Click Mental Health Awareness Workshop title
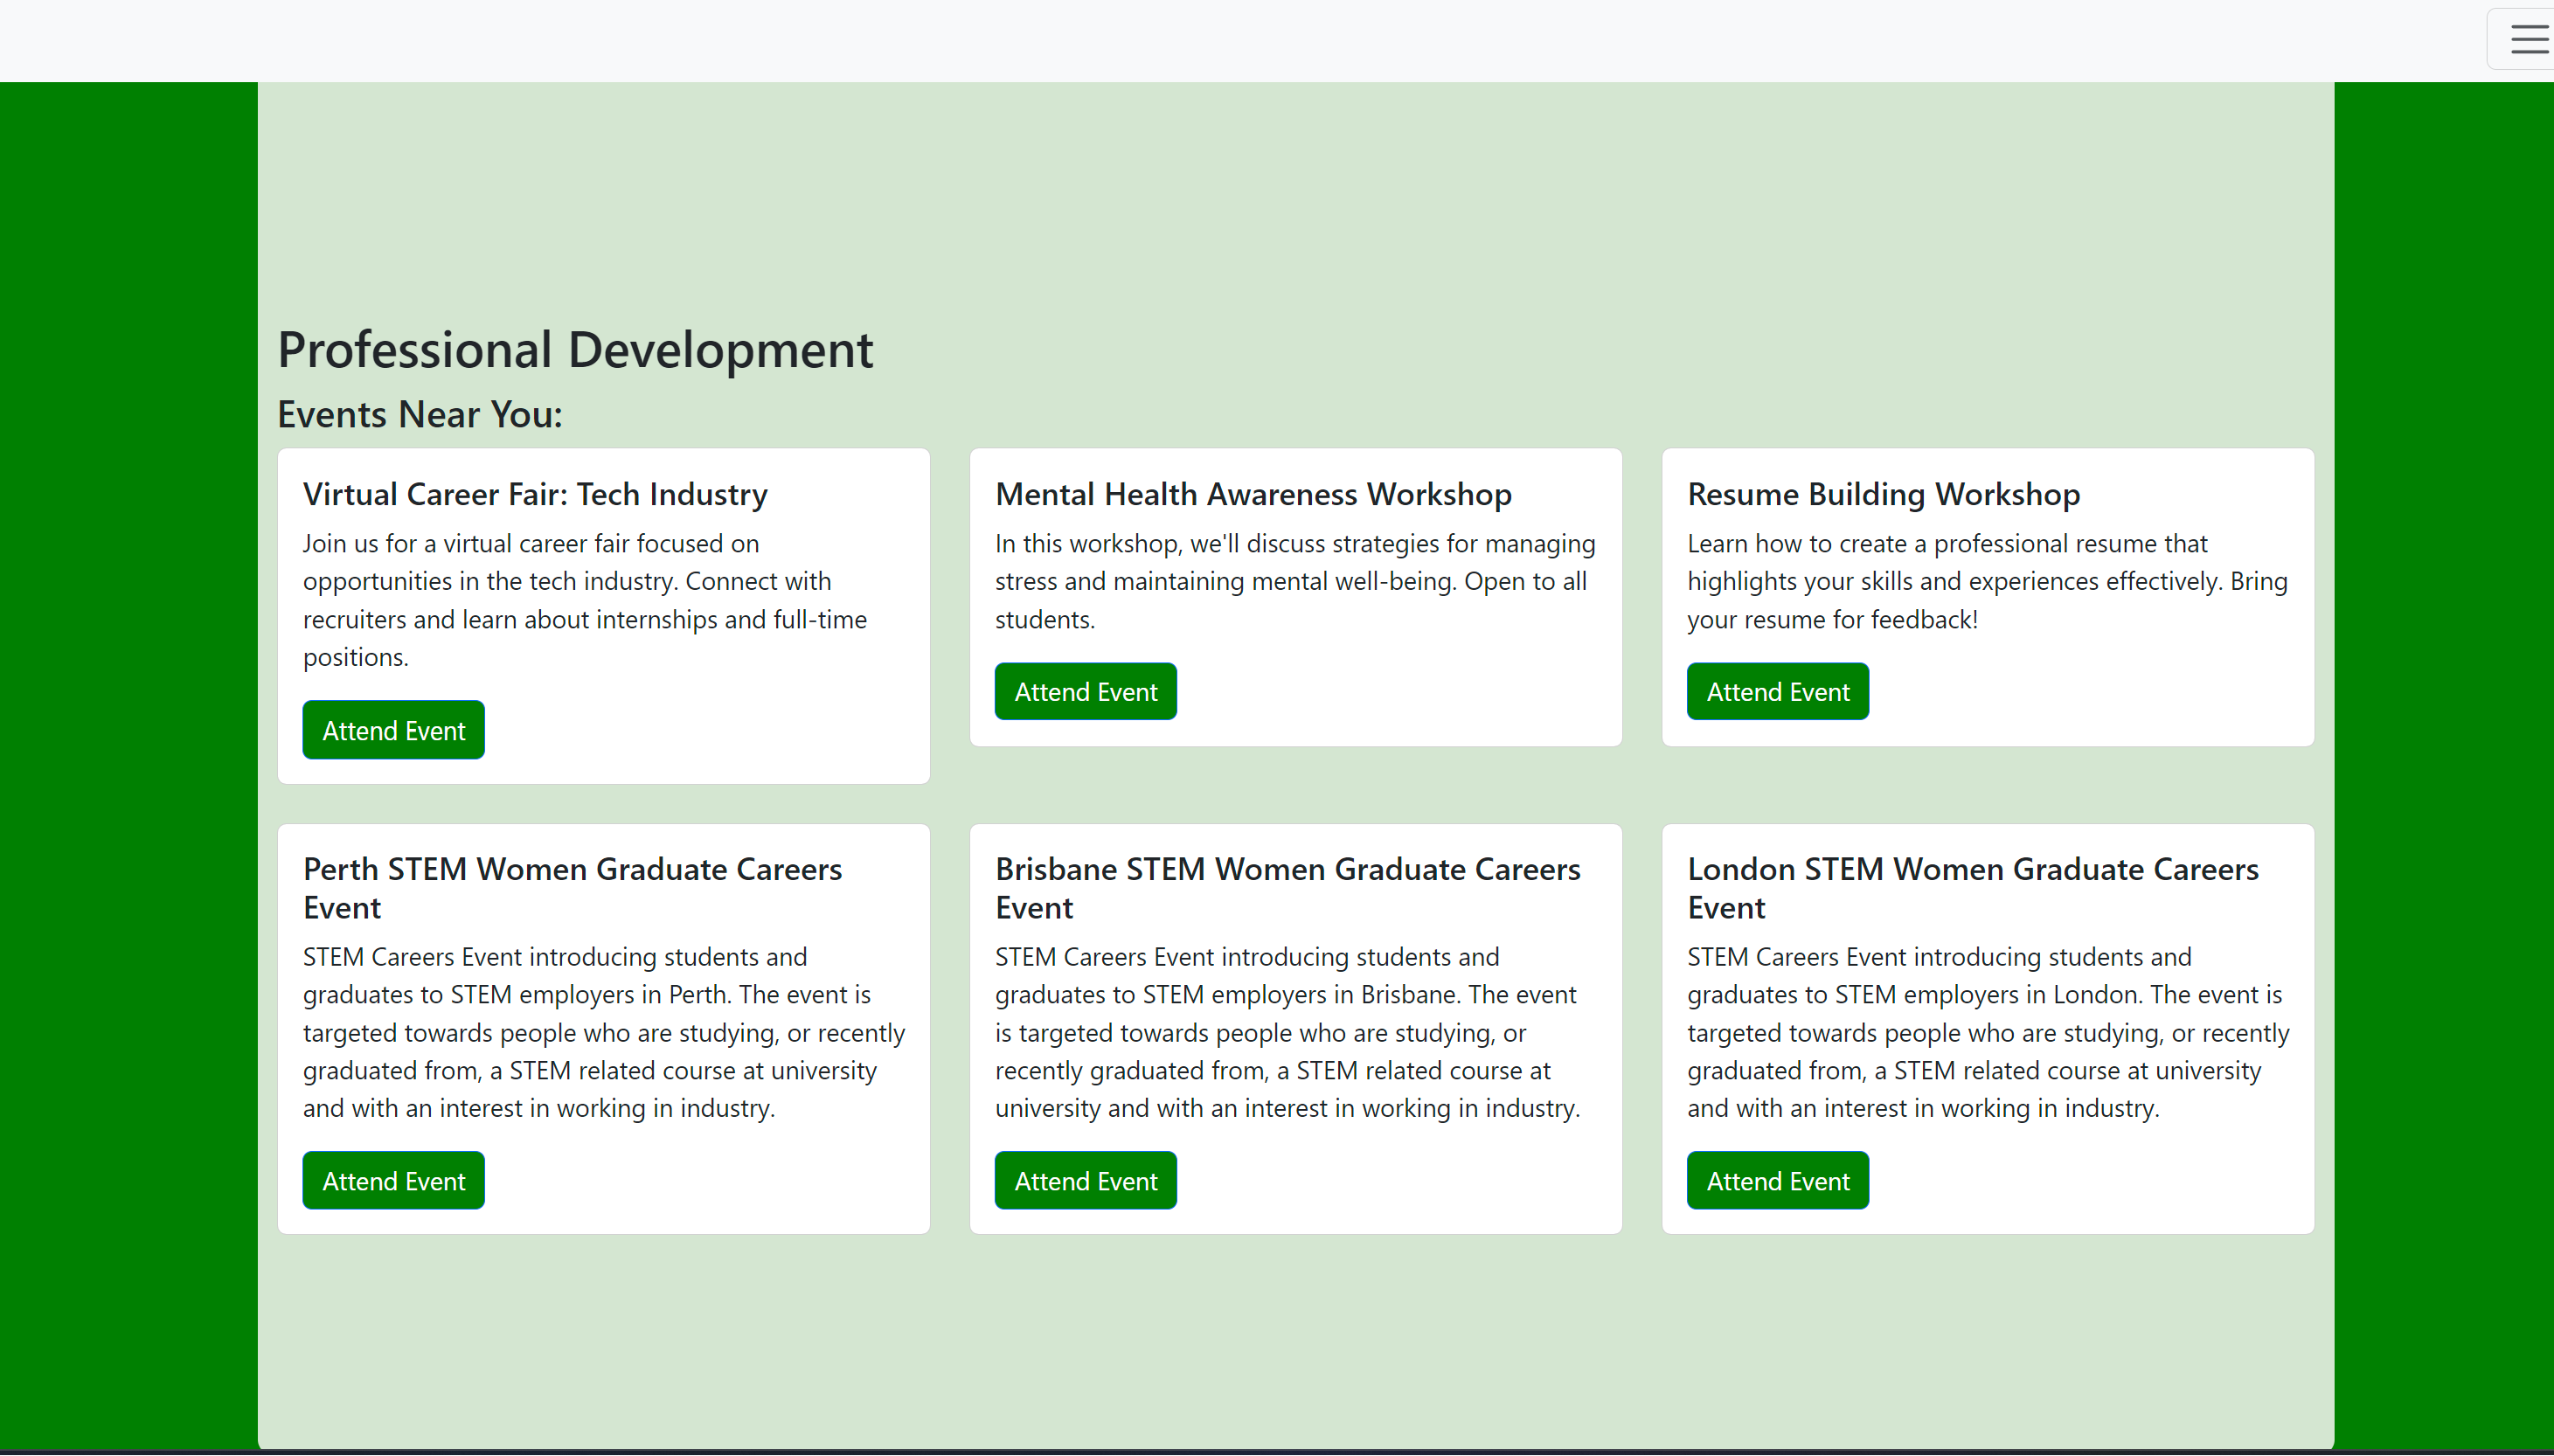This screenshot has width=2554, height=1456. (1253, 494)
